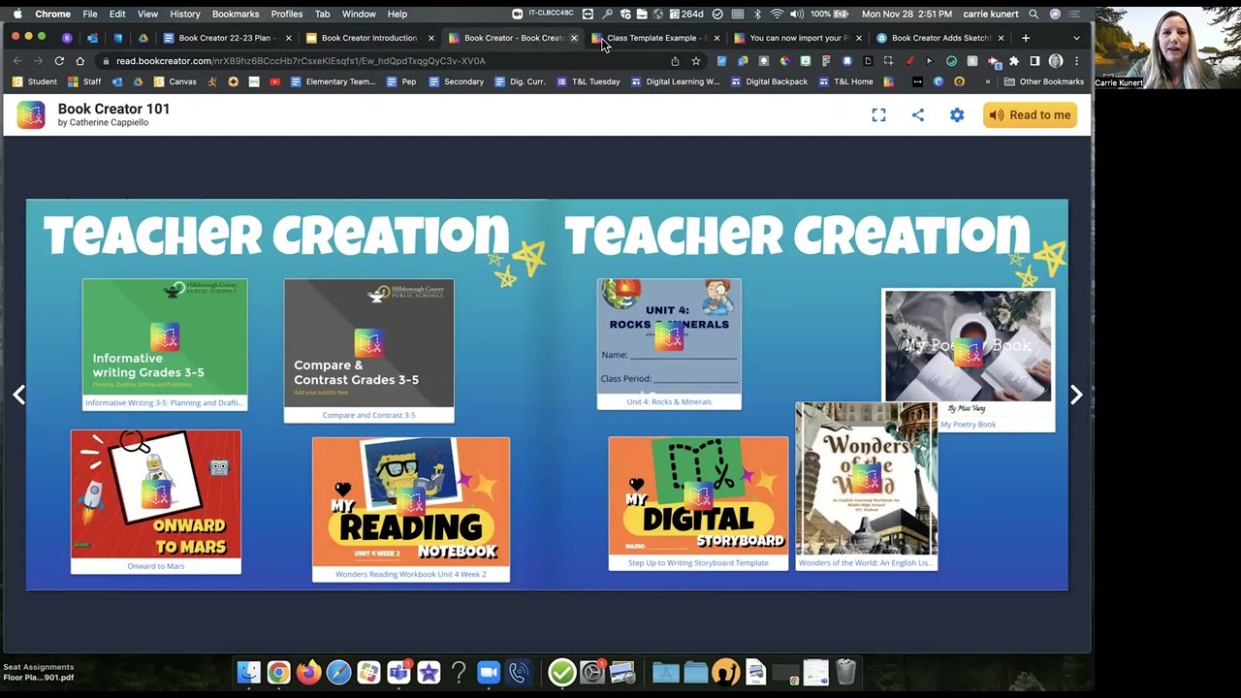Open the Apple menu
The image size is (1241, 698).
tap(16, 14)
